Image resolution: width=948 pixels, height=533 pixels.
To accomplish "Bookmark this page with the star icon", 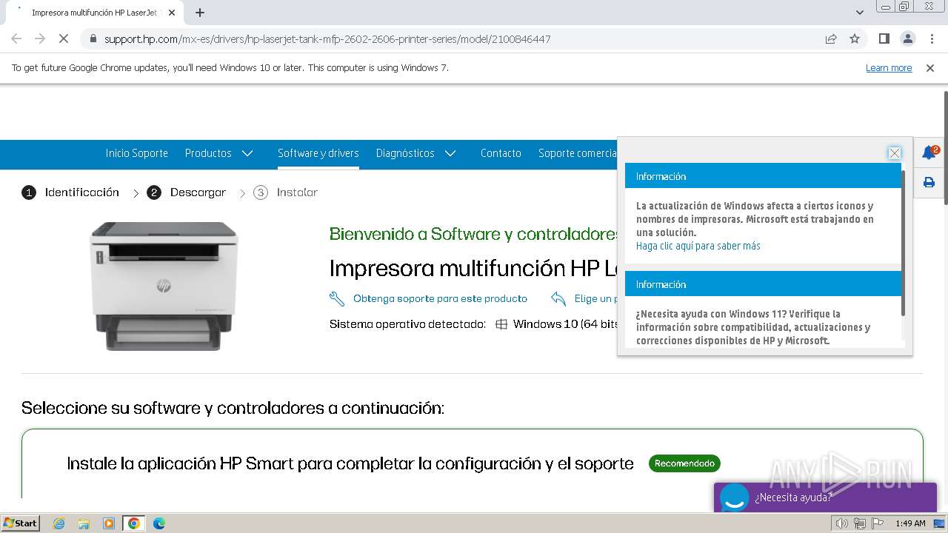I will coord(855,38).
